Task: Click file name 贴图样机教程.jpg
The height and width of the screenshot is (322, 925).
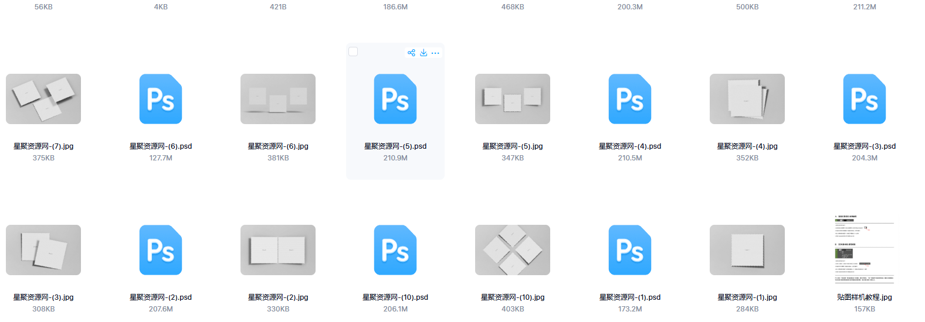Action: (x=865, y=297)
